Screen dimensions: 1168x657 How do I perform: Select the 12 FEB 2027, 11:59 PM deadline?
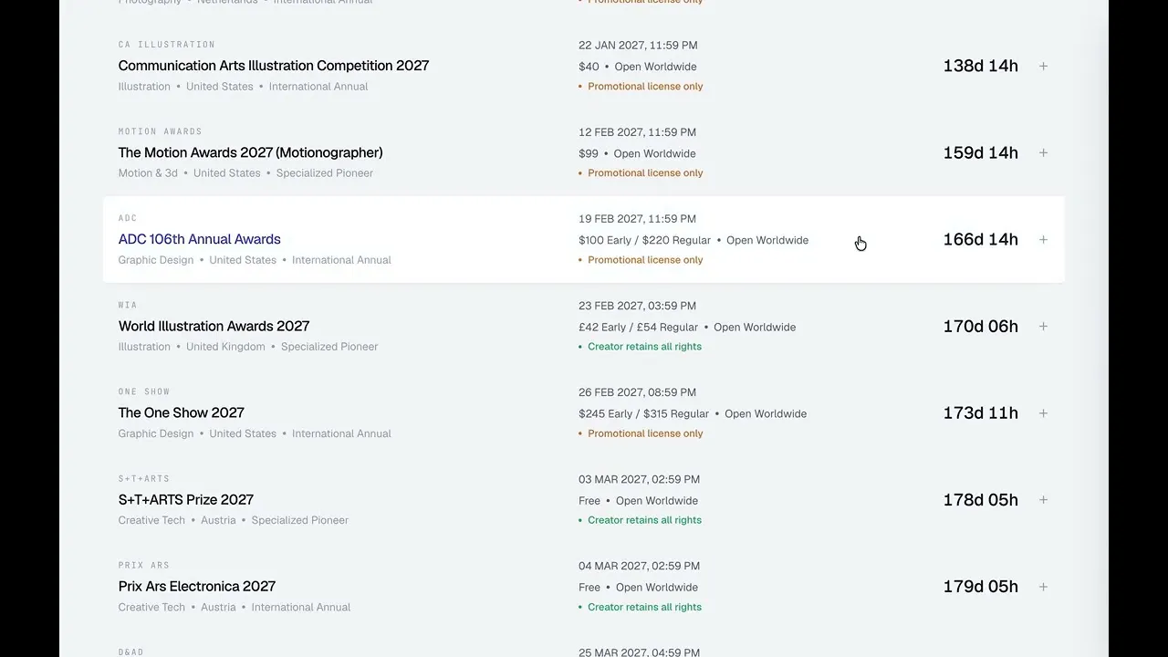click(637, 132)
